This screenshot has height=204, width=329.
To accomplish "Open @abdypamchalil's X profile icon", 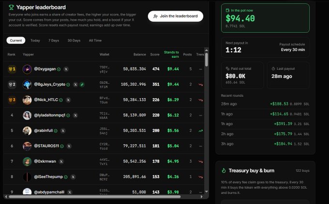I will [x=70, y=192].
